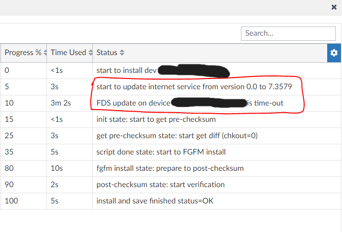Close the install progress dialog
The width and height of the screenshot is (342, 232).
(x=334, y=8)
